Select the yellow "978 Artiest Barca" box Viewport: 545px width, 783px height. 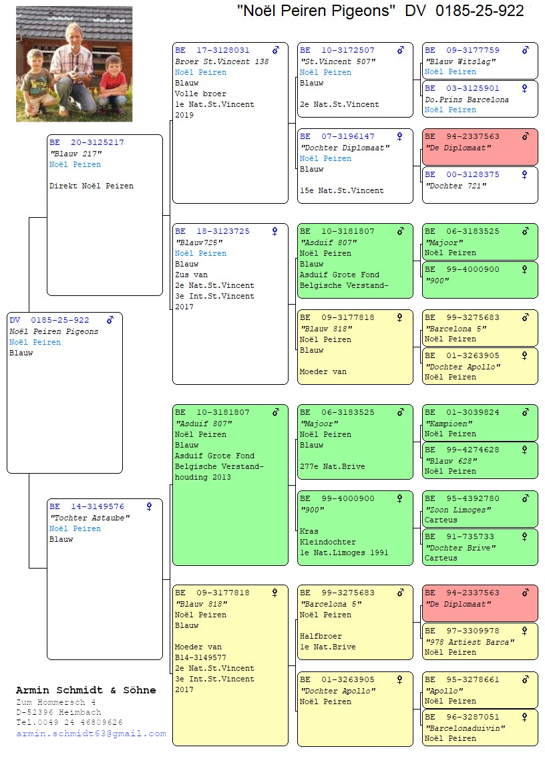(480, 641)
